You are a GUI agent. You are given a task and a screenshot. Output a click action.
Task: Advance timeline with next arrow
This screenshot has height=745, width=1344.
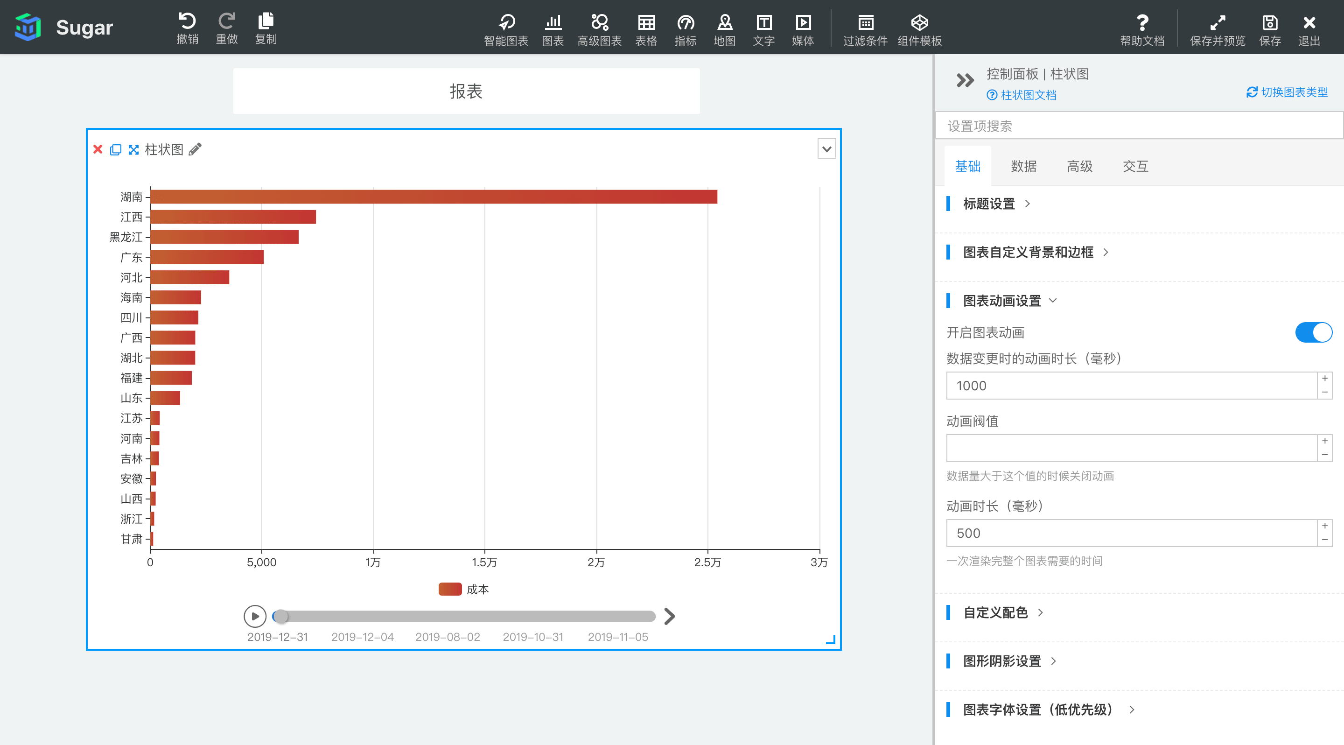(669, 616)
